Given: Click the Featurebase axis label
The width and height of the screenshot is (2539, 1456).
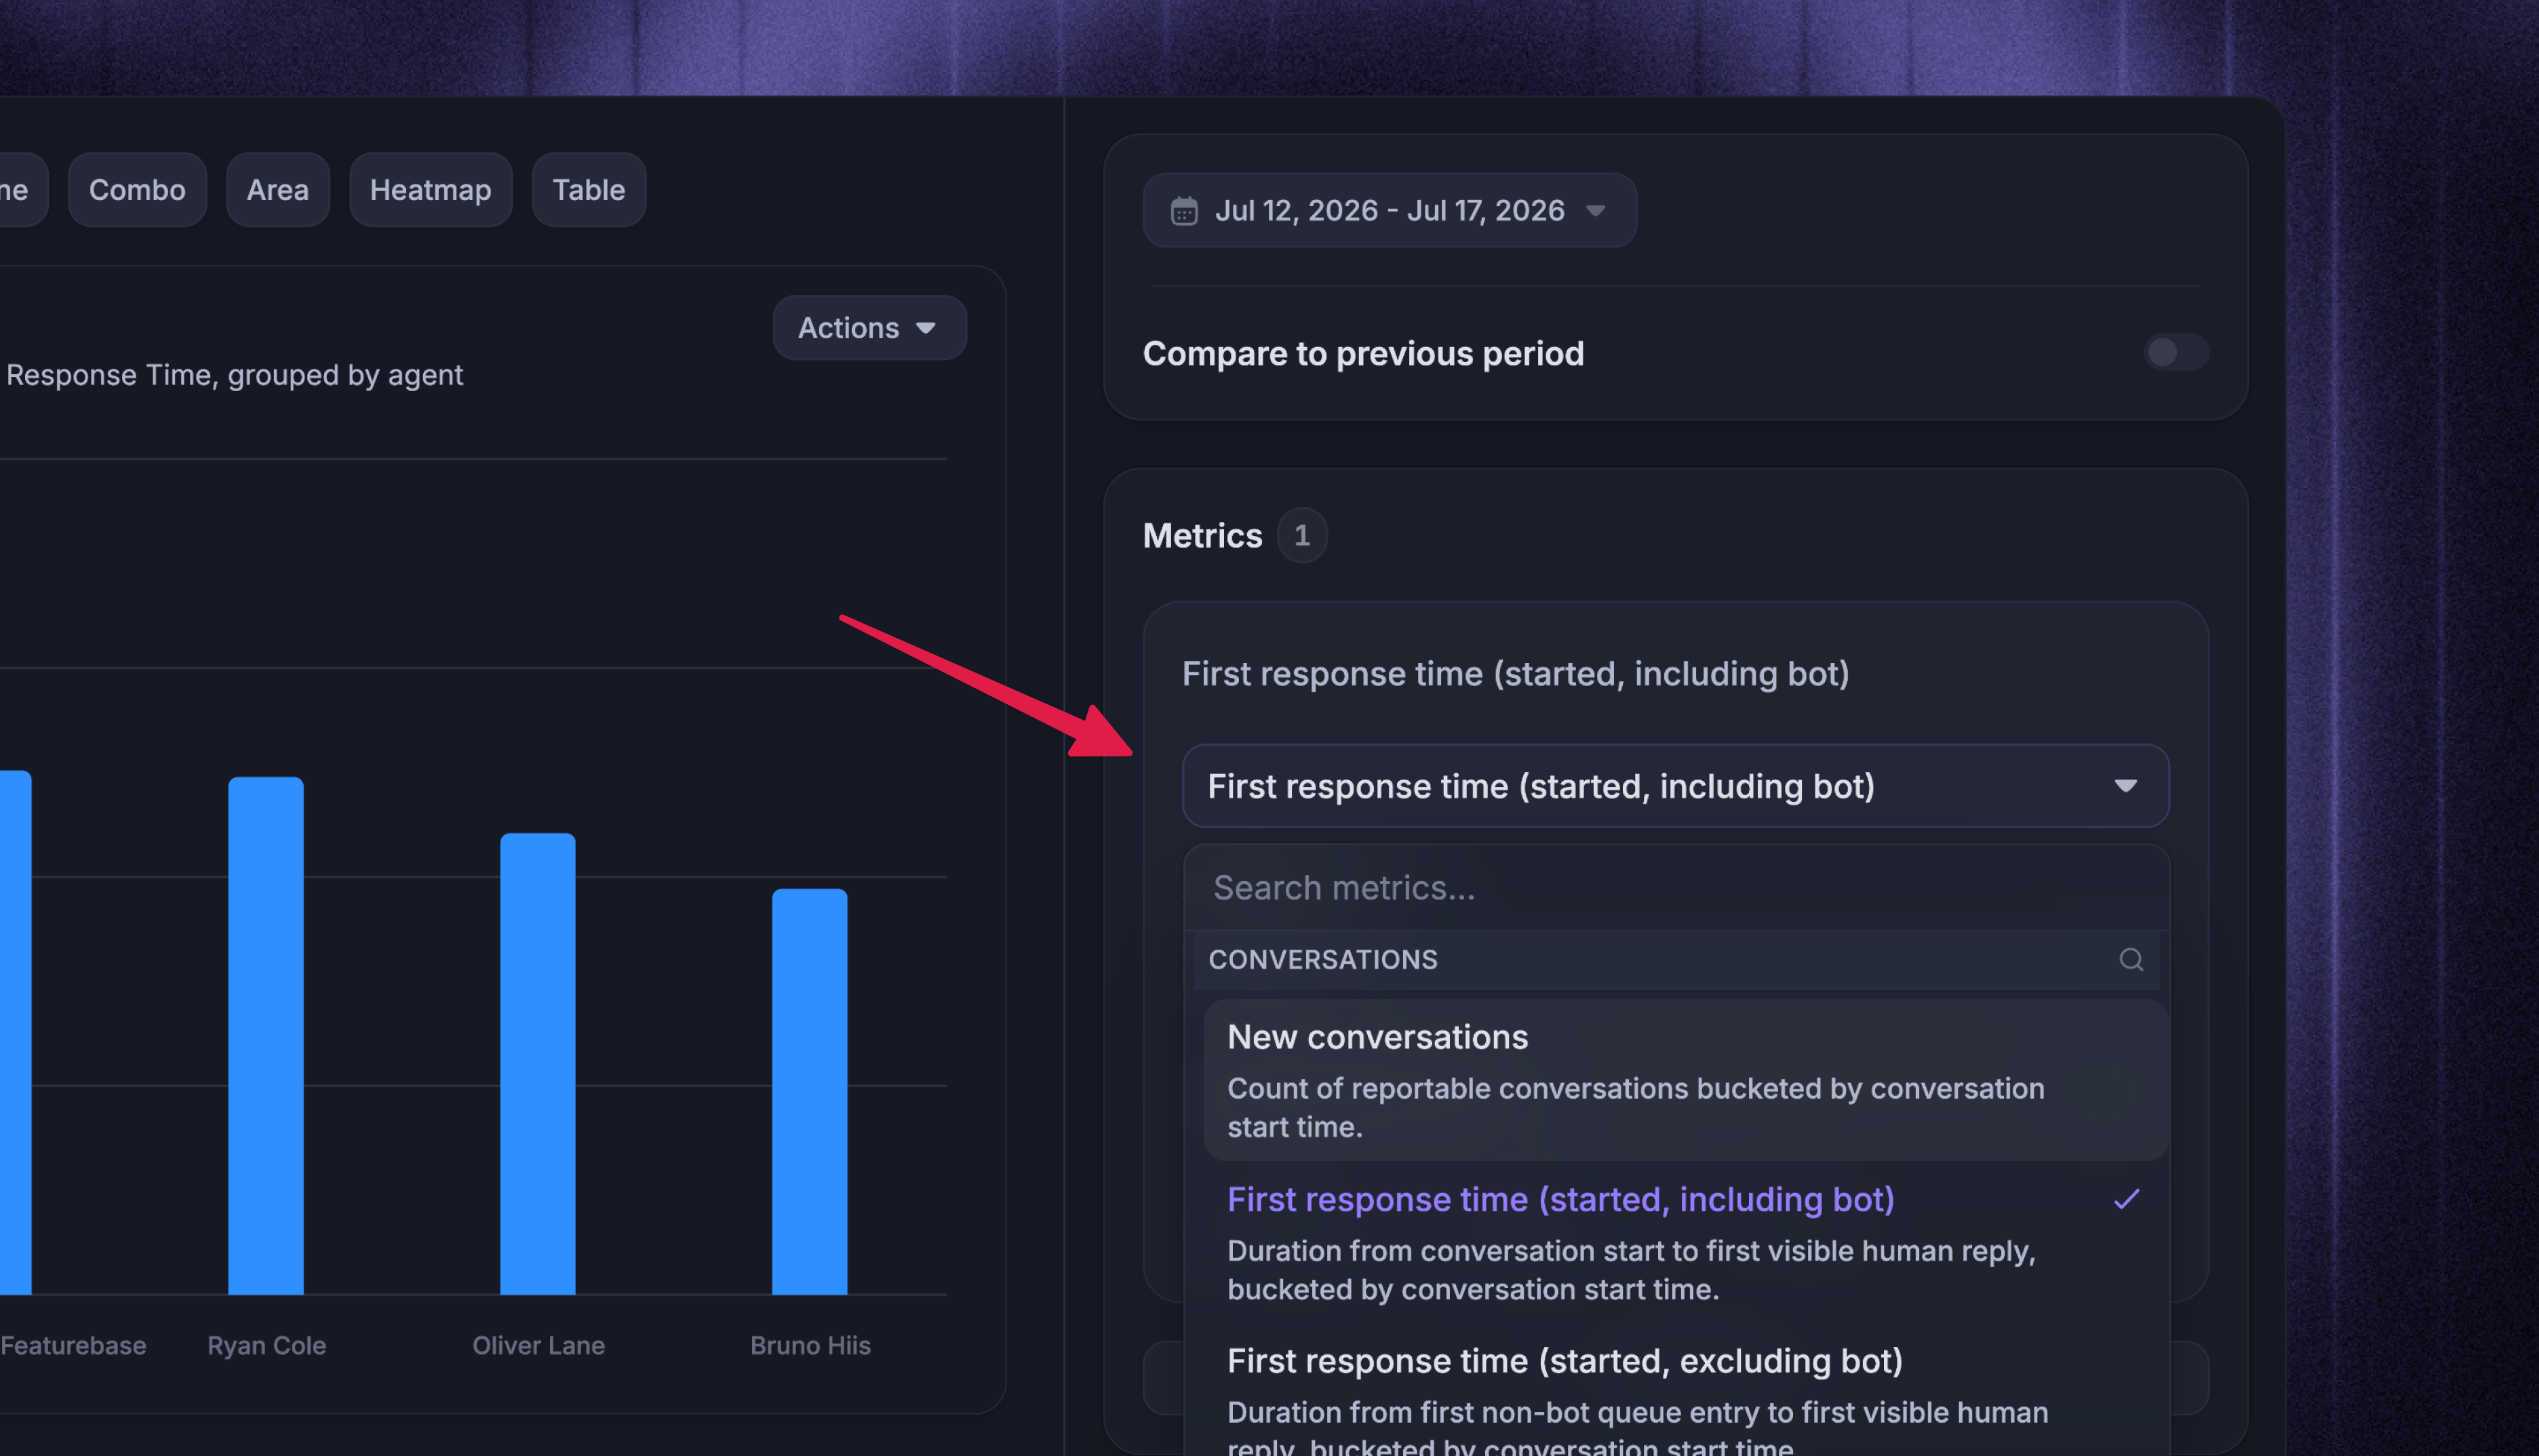Looking at the screenshot, I should (73, 1346).
